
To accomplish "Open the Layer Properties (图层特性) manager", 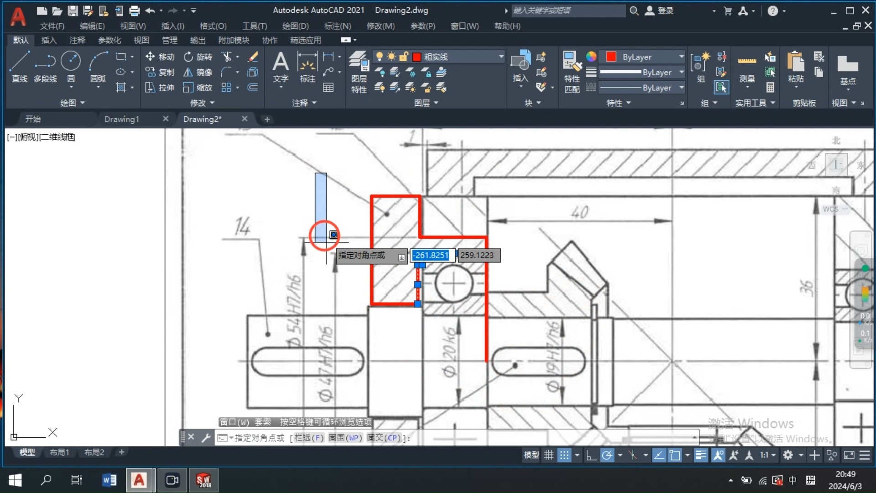I will pyautogui.click(x=359, y=72).
